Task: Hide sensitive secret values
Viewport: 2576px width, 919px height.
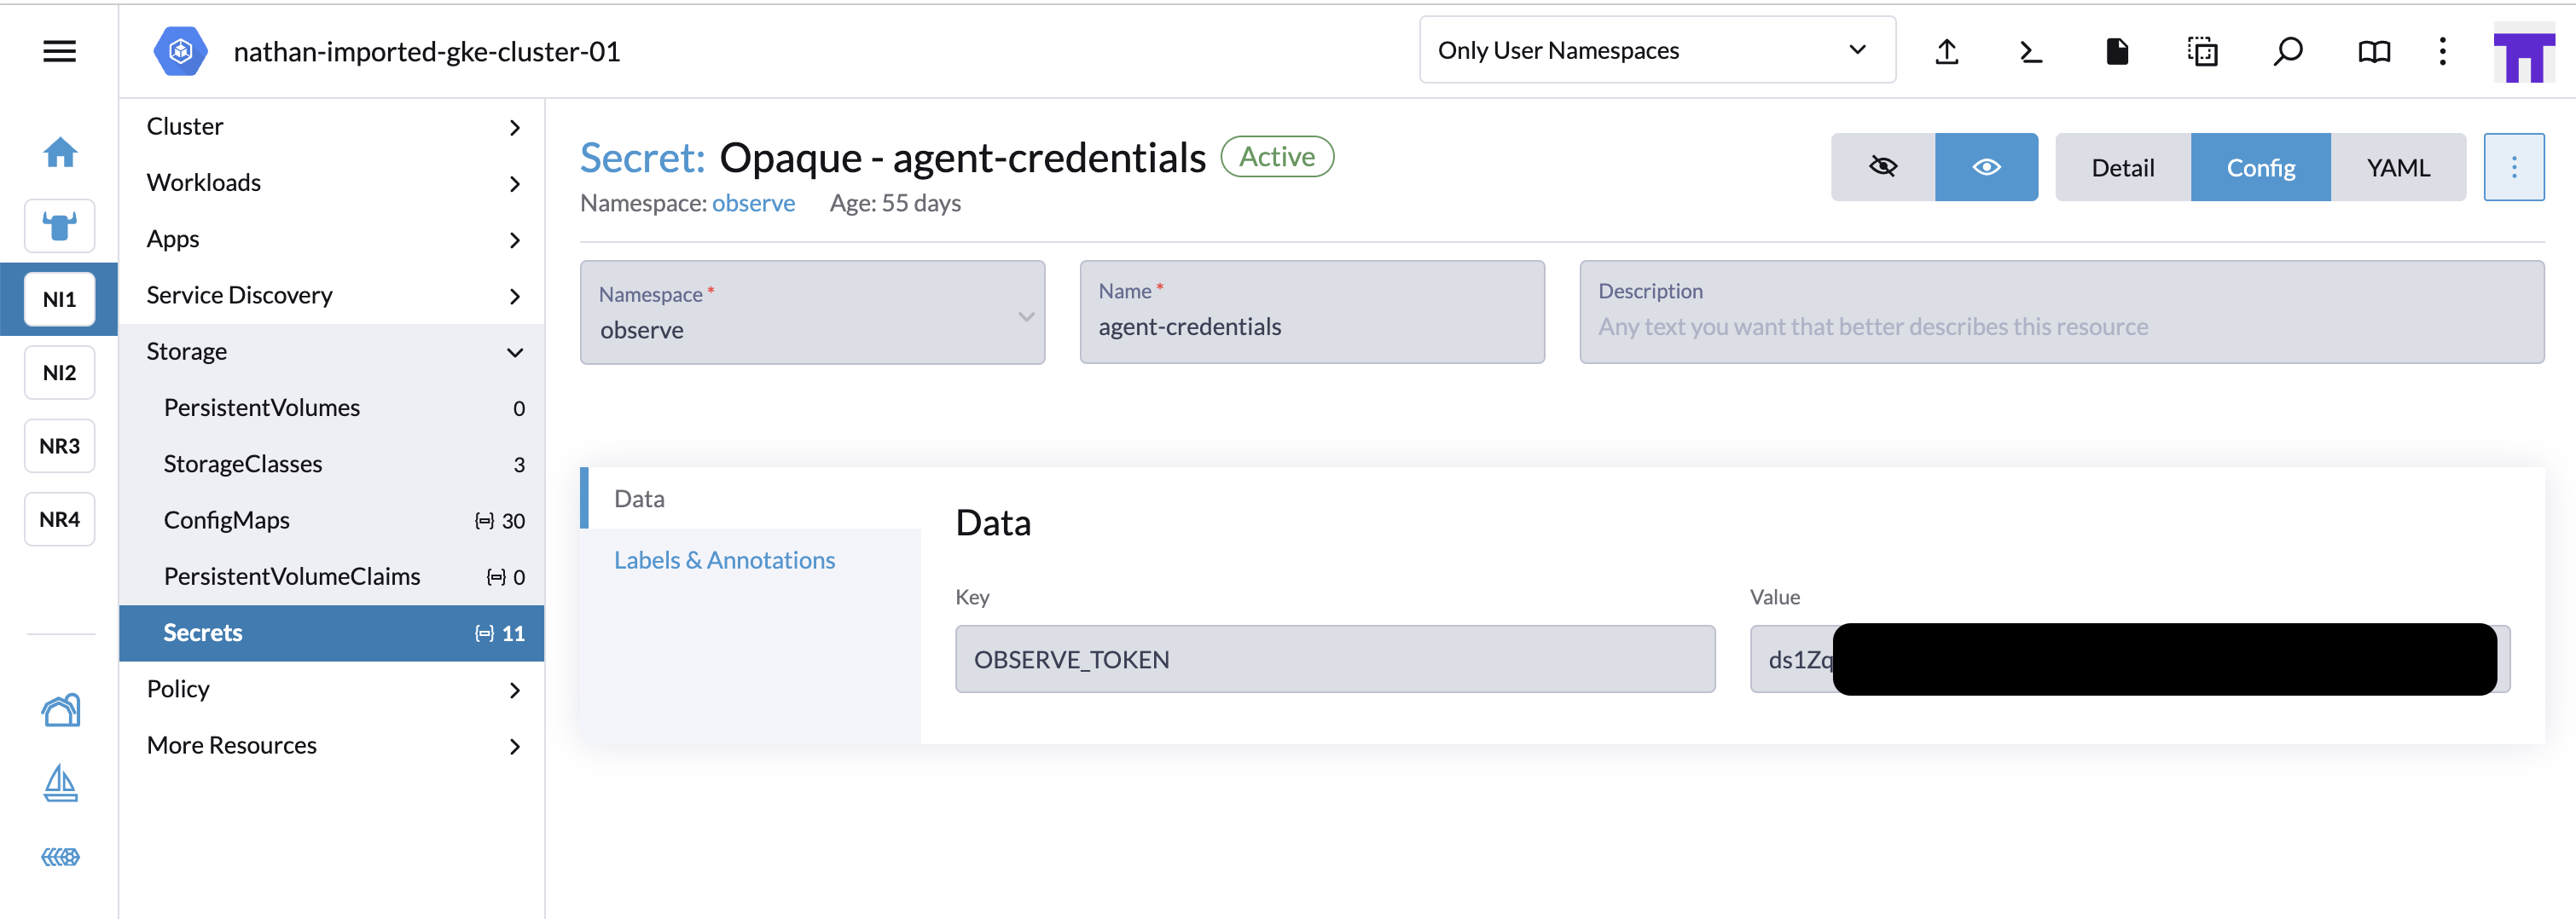Action: pyautogui.click(x=1882, y=167)
